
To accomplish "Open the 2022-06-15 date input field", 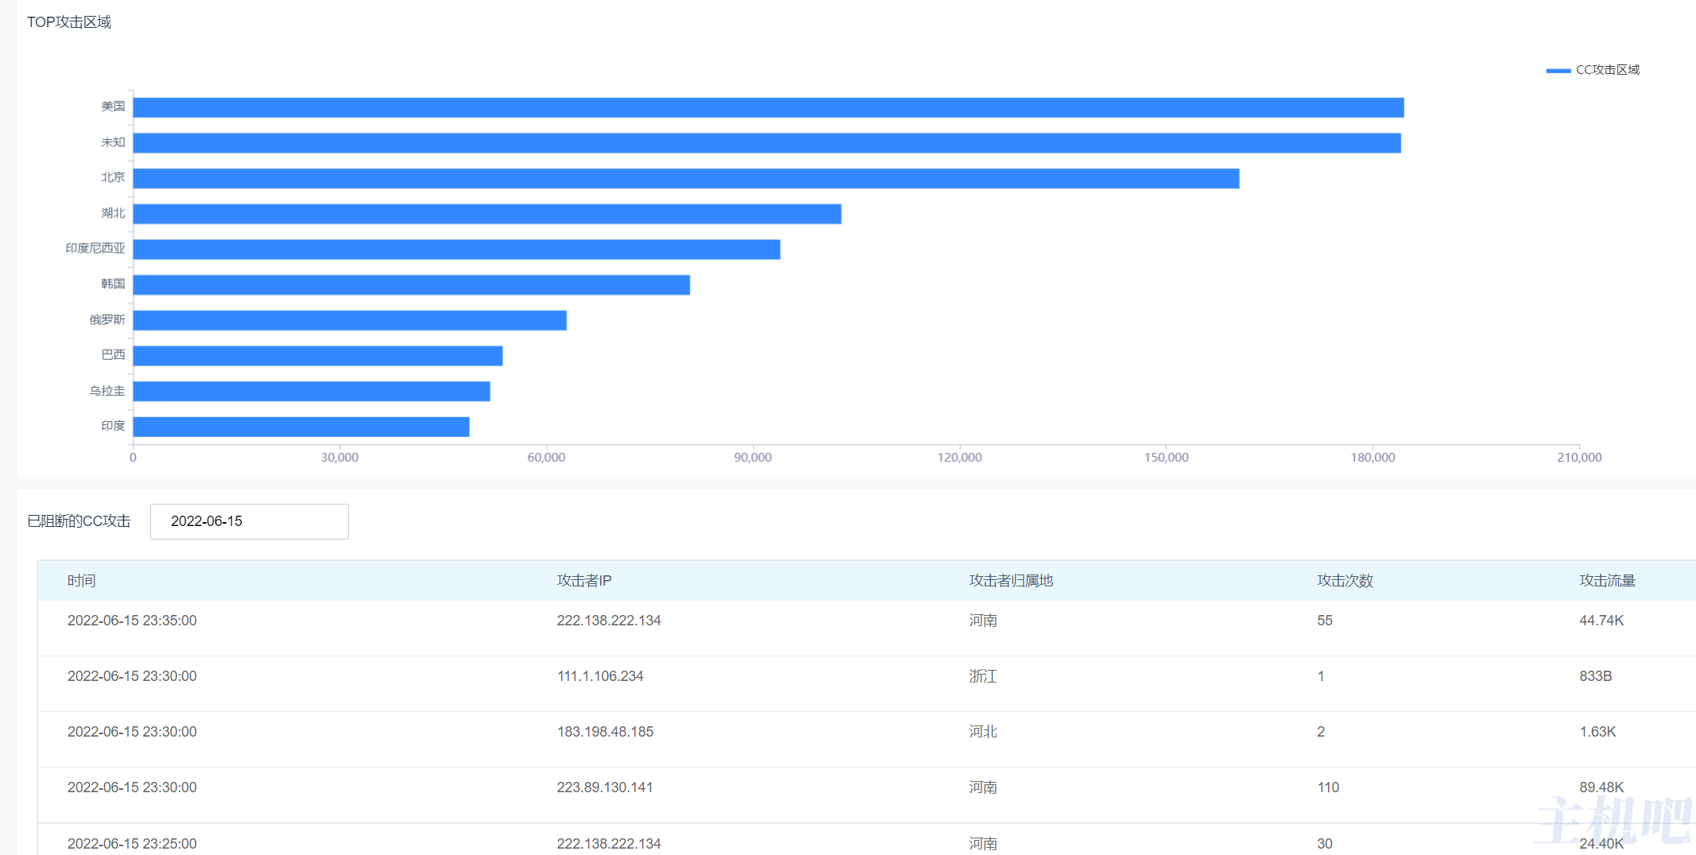I will 249,521.
